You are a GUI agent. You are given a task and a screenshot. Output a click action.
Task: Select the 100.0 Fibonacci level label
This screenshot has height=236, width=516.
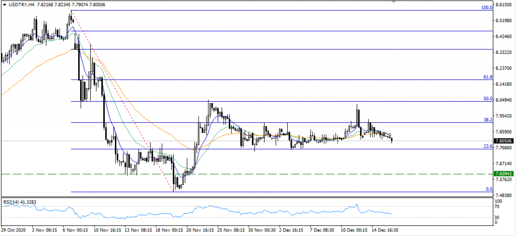pyautogui.click(x=486, y=8)
